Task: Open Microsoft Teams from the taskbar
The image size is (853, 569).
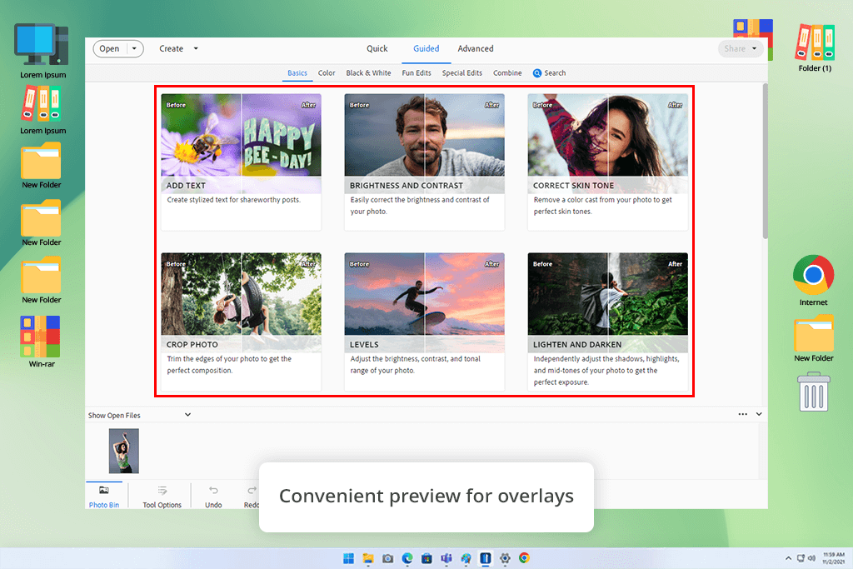Action: [446, 558]
